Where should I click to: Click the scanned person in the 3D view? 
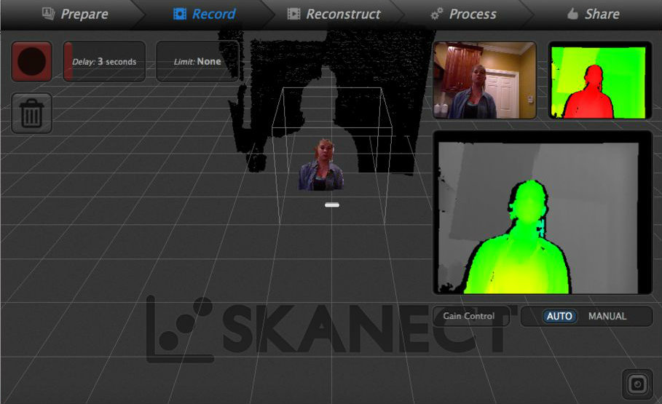point(321,165)
